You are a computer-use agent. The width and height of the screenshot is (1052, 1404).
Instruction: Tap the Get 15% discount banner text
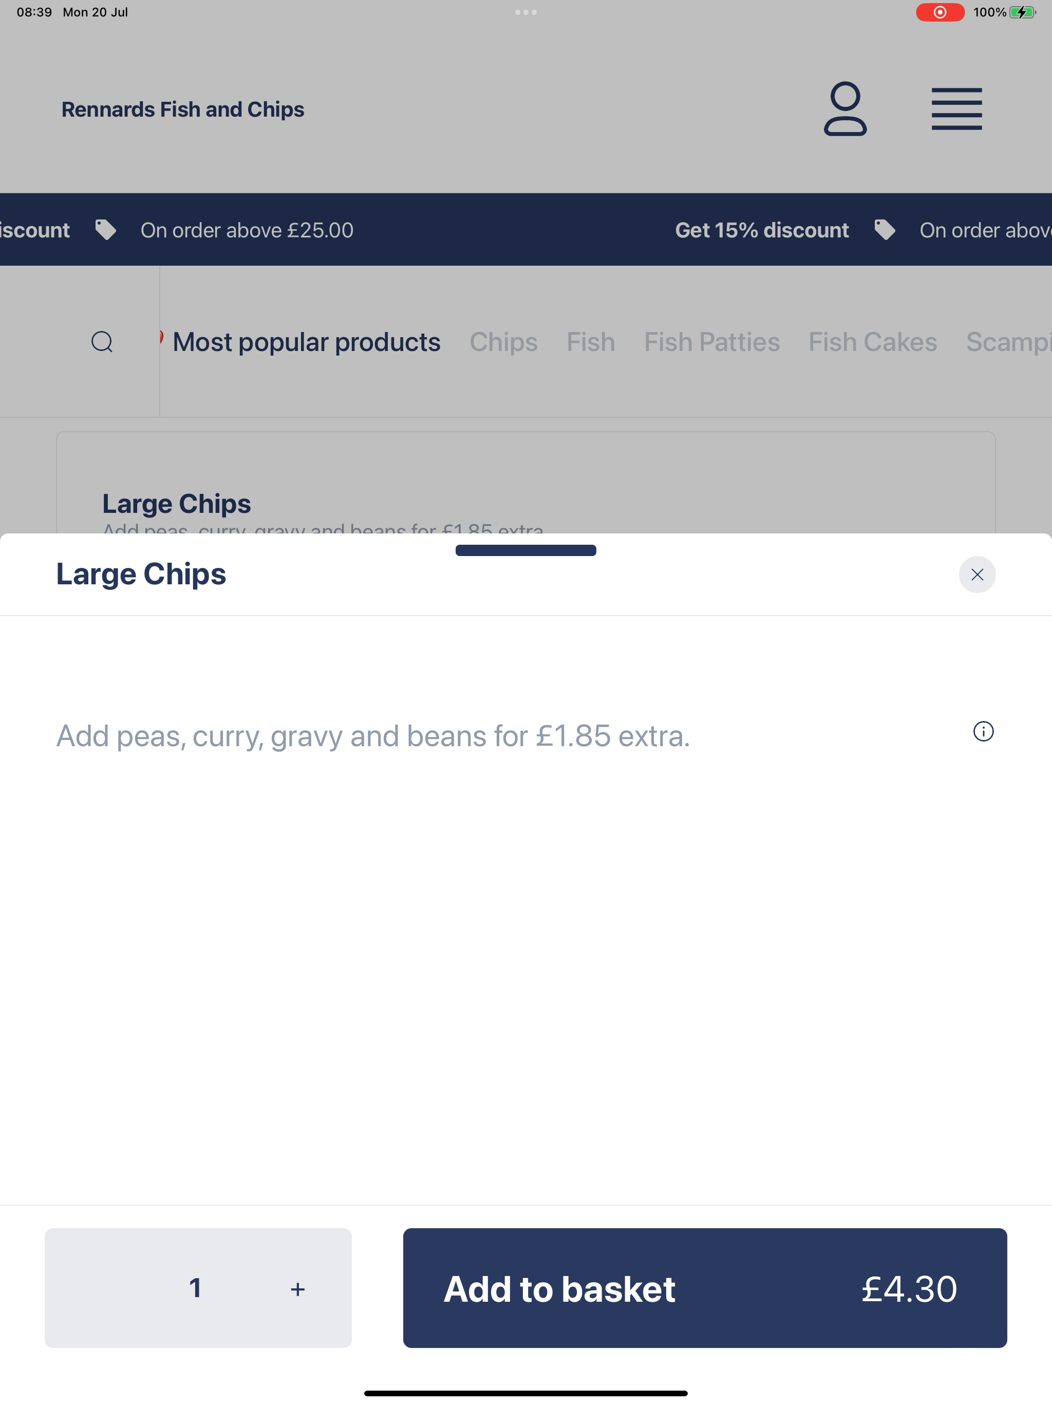click(761, 230)
